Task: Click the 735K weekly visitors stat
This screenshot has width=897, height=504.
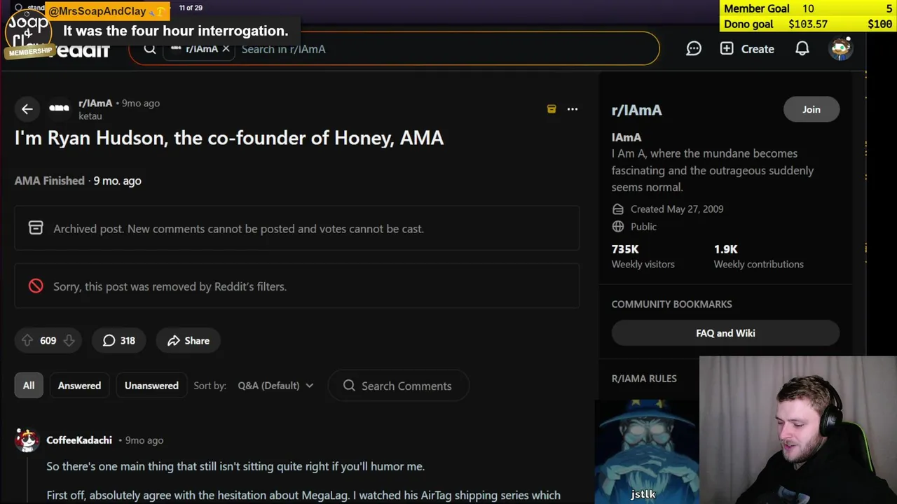Action: point(643,256)
